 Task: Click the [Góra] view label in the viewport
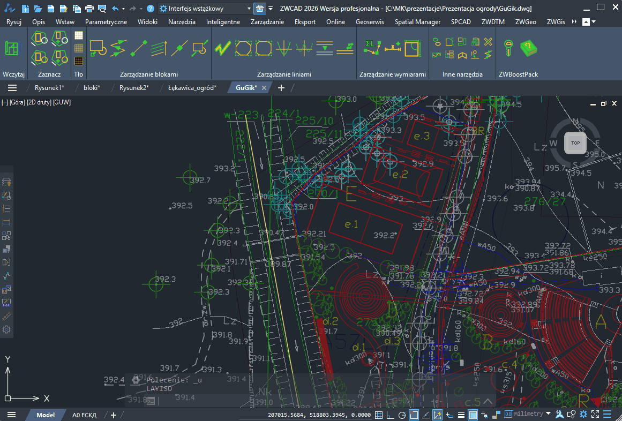17,102
